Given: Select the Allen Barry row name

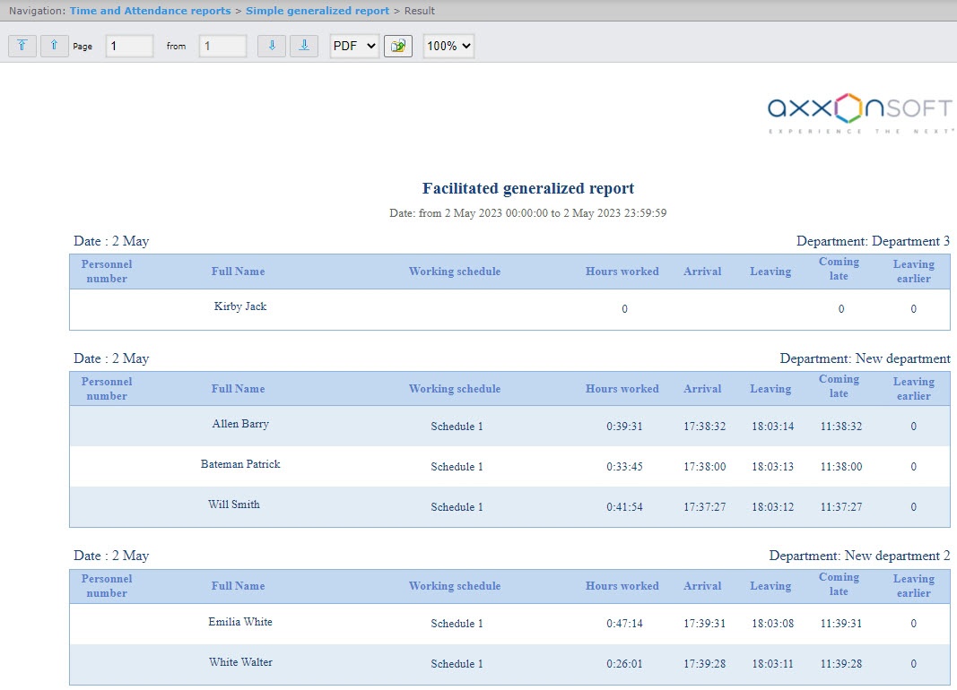Looking at the screenshot, I should [240, 424].
